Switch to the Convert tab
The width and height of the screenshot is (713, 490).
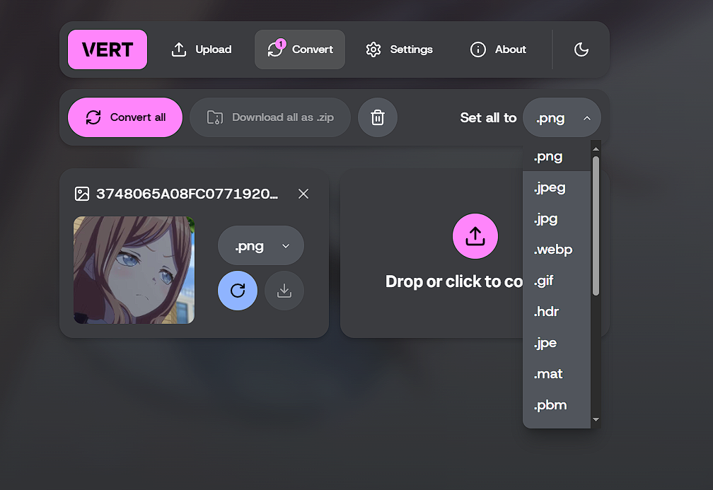[300, 49]
